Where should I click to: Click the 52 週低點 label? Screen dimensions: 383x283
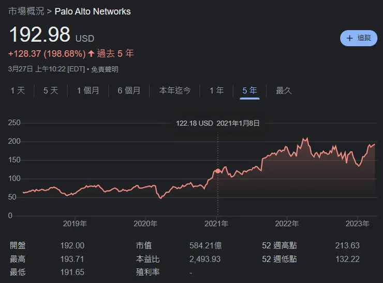pos(279,259)
